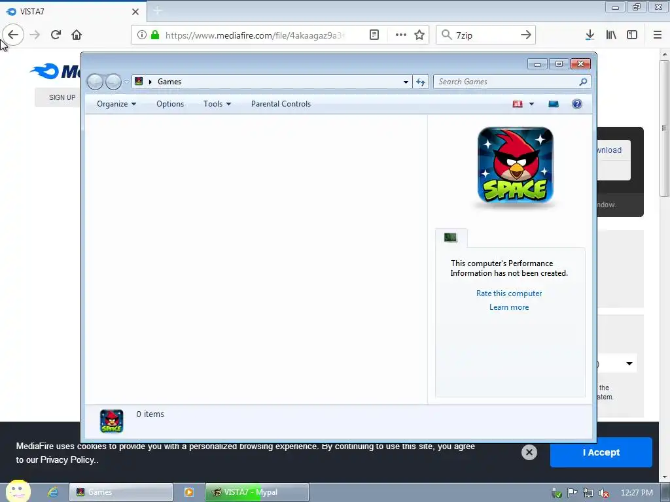Go back in the Mypal browser
The height and width of the screenshot is (502, 670).
[13, 35]
